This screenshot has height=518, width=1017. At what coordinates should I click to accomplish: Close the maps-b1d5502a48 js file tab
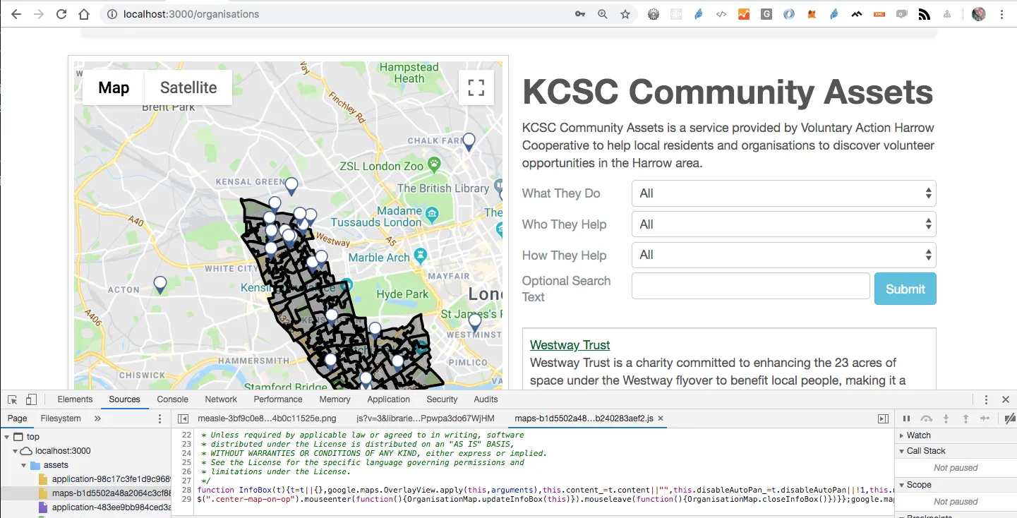point(661,418)
